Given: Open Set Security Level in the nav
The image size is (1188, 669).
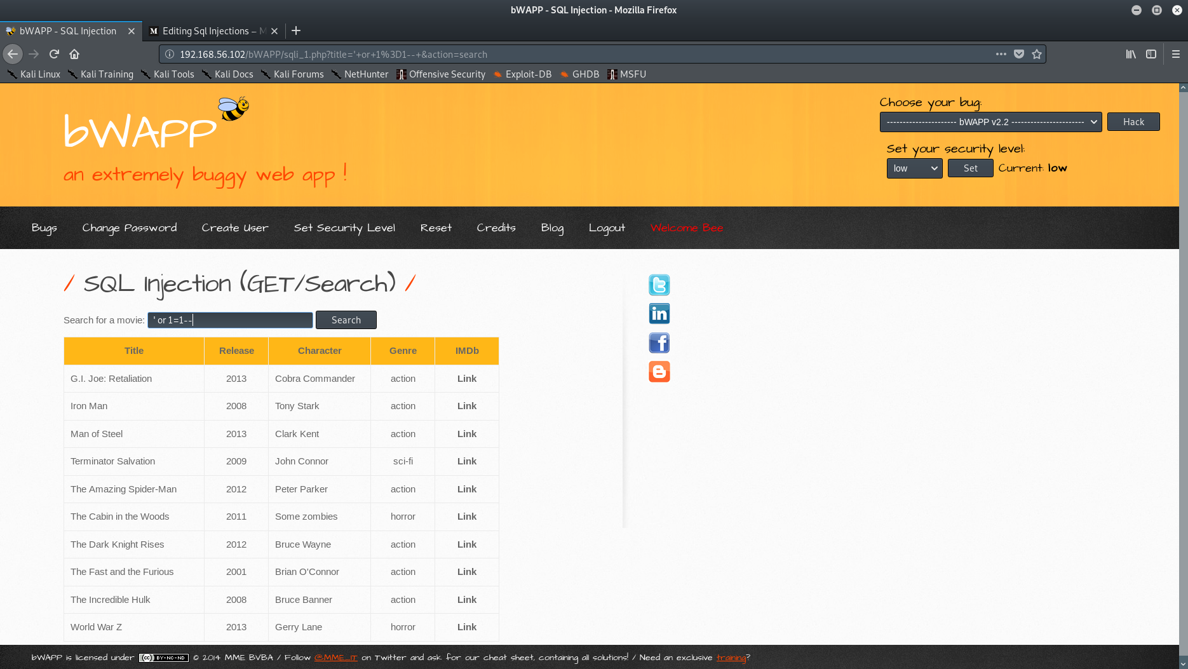Looking at the screenshot, I should (344, 227).
